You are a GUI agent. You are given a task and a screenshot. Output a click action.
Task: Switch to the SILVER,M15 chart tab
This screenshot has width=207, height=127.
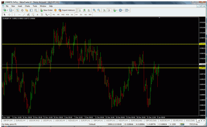178,121
